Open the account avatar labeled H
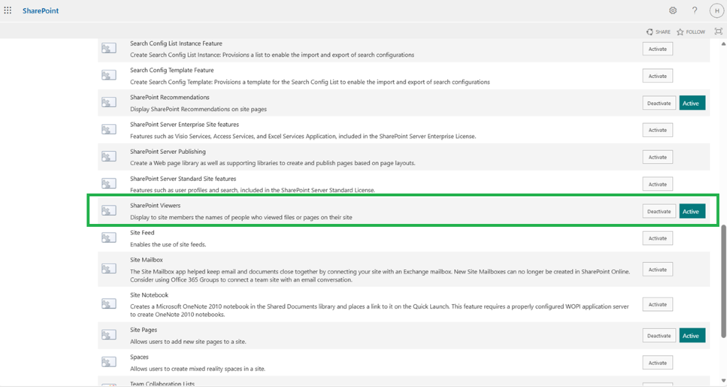Screen dimensions: 727x387 click(717, 11)
